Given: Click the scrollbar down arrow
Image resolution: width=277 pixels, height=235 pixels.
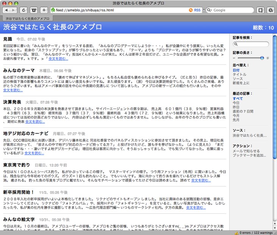Looking at the screenshot, I should [x=275, y=228].
